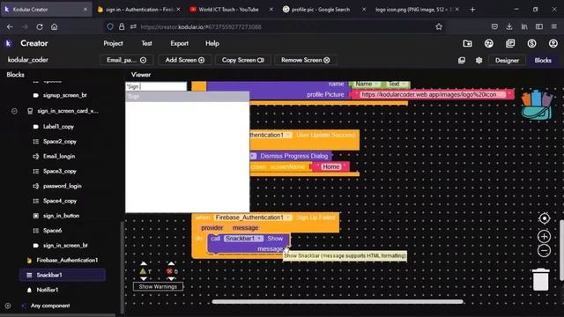Click the browser URL address bar
The image size is (564, 317).
[275, 27]
